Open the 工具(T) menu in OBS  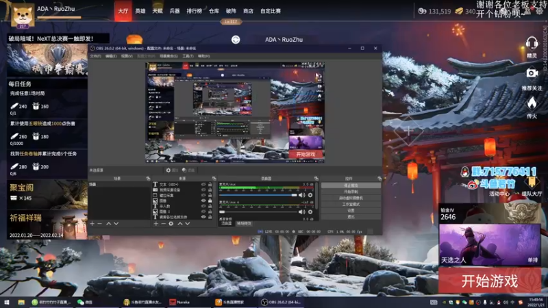tap(188, 56)
